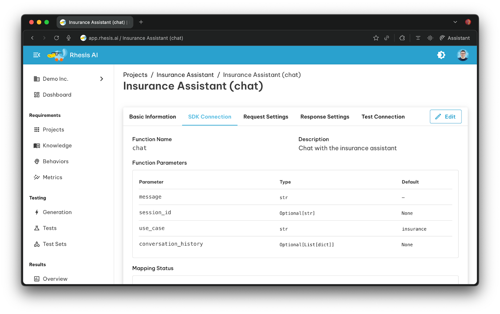Open the Knowledge book icon
Image resolution: width=500 pixels, height=314 pixels.
click(37, 146)
